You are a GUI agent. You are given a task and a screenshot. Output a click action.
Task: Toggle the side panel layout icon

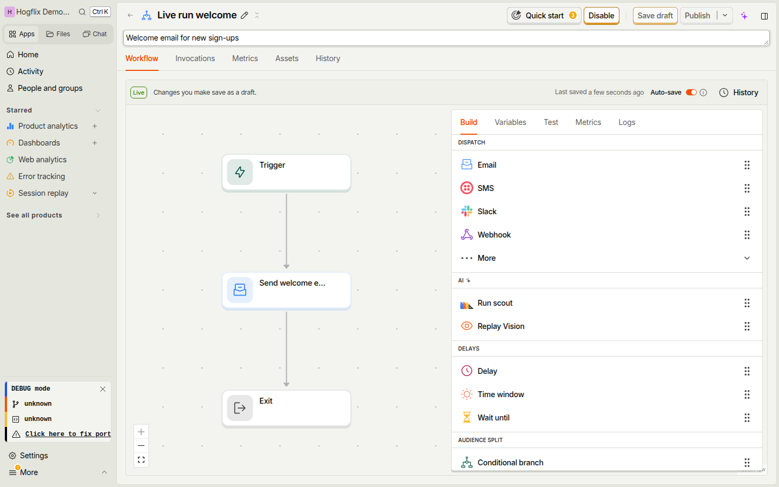[x=764, y=16]
